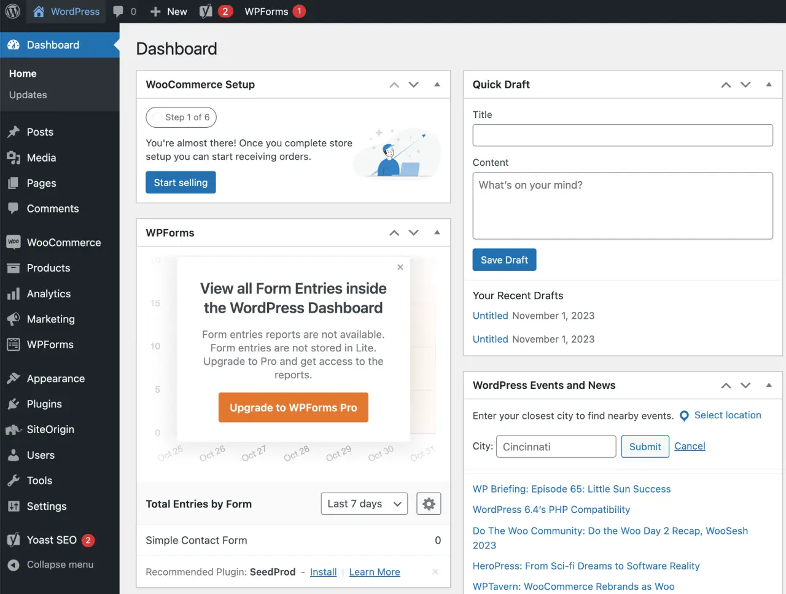
Task: Click the Save Draft button
Action: coord(504,260)
